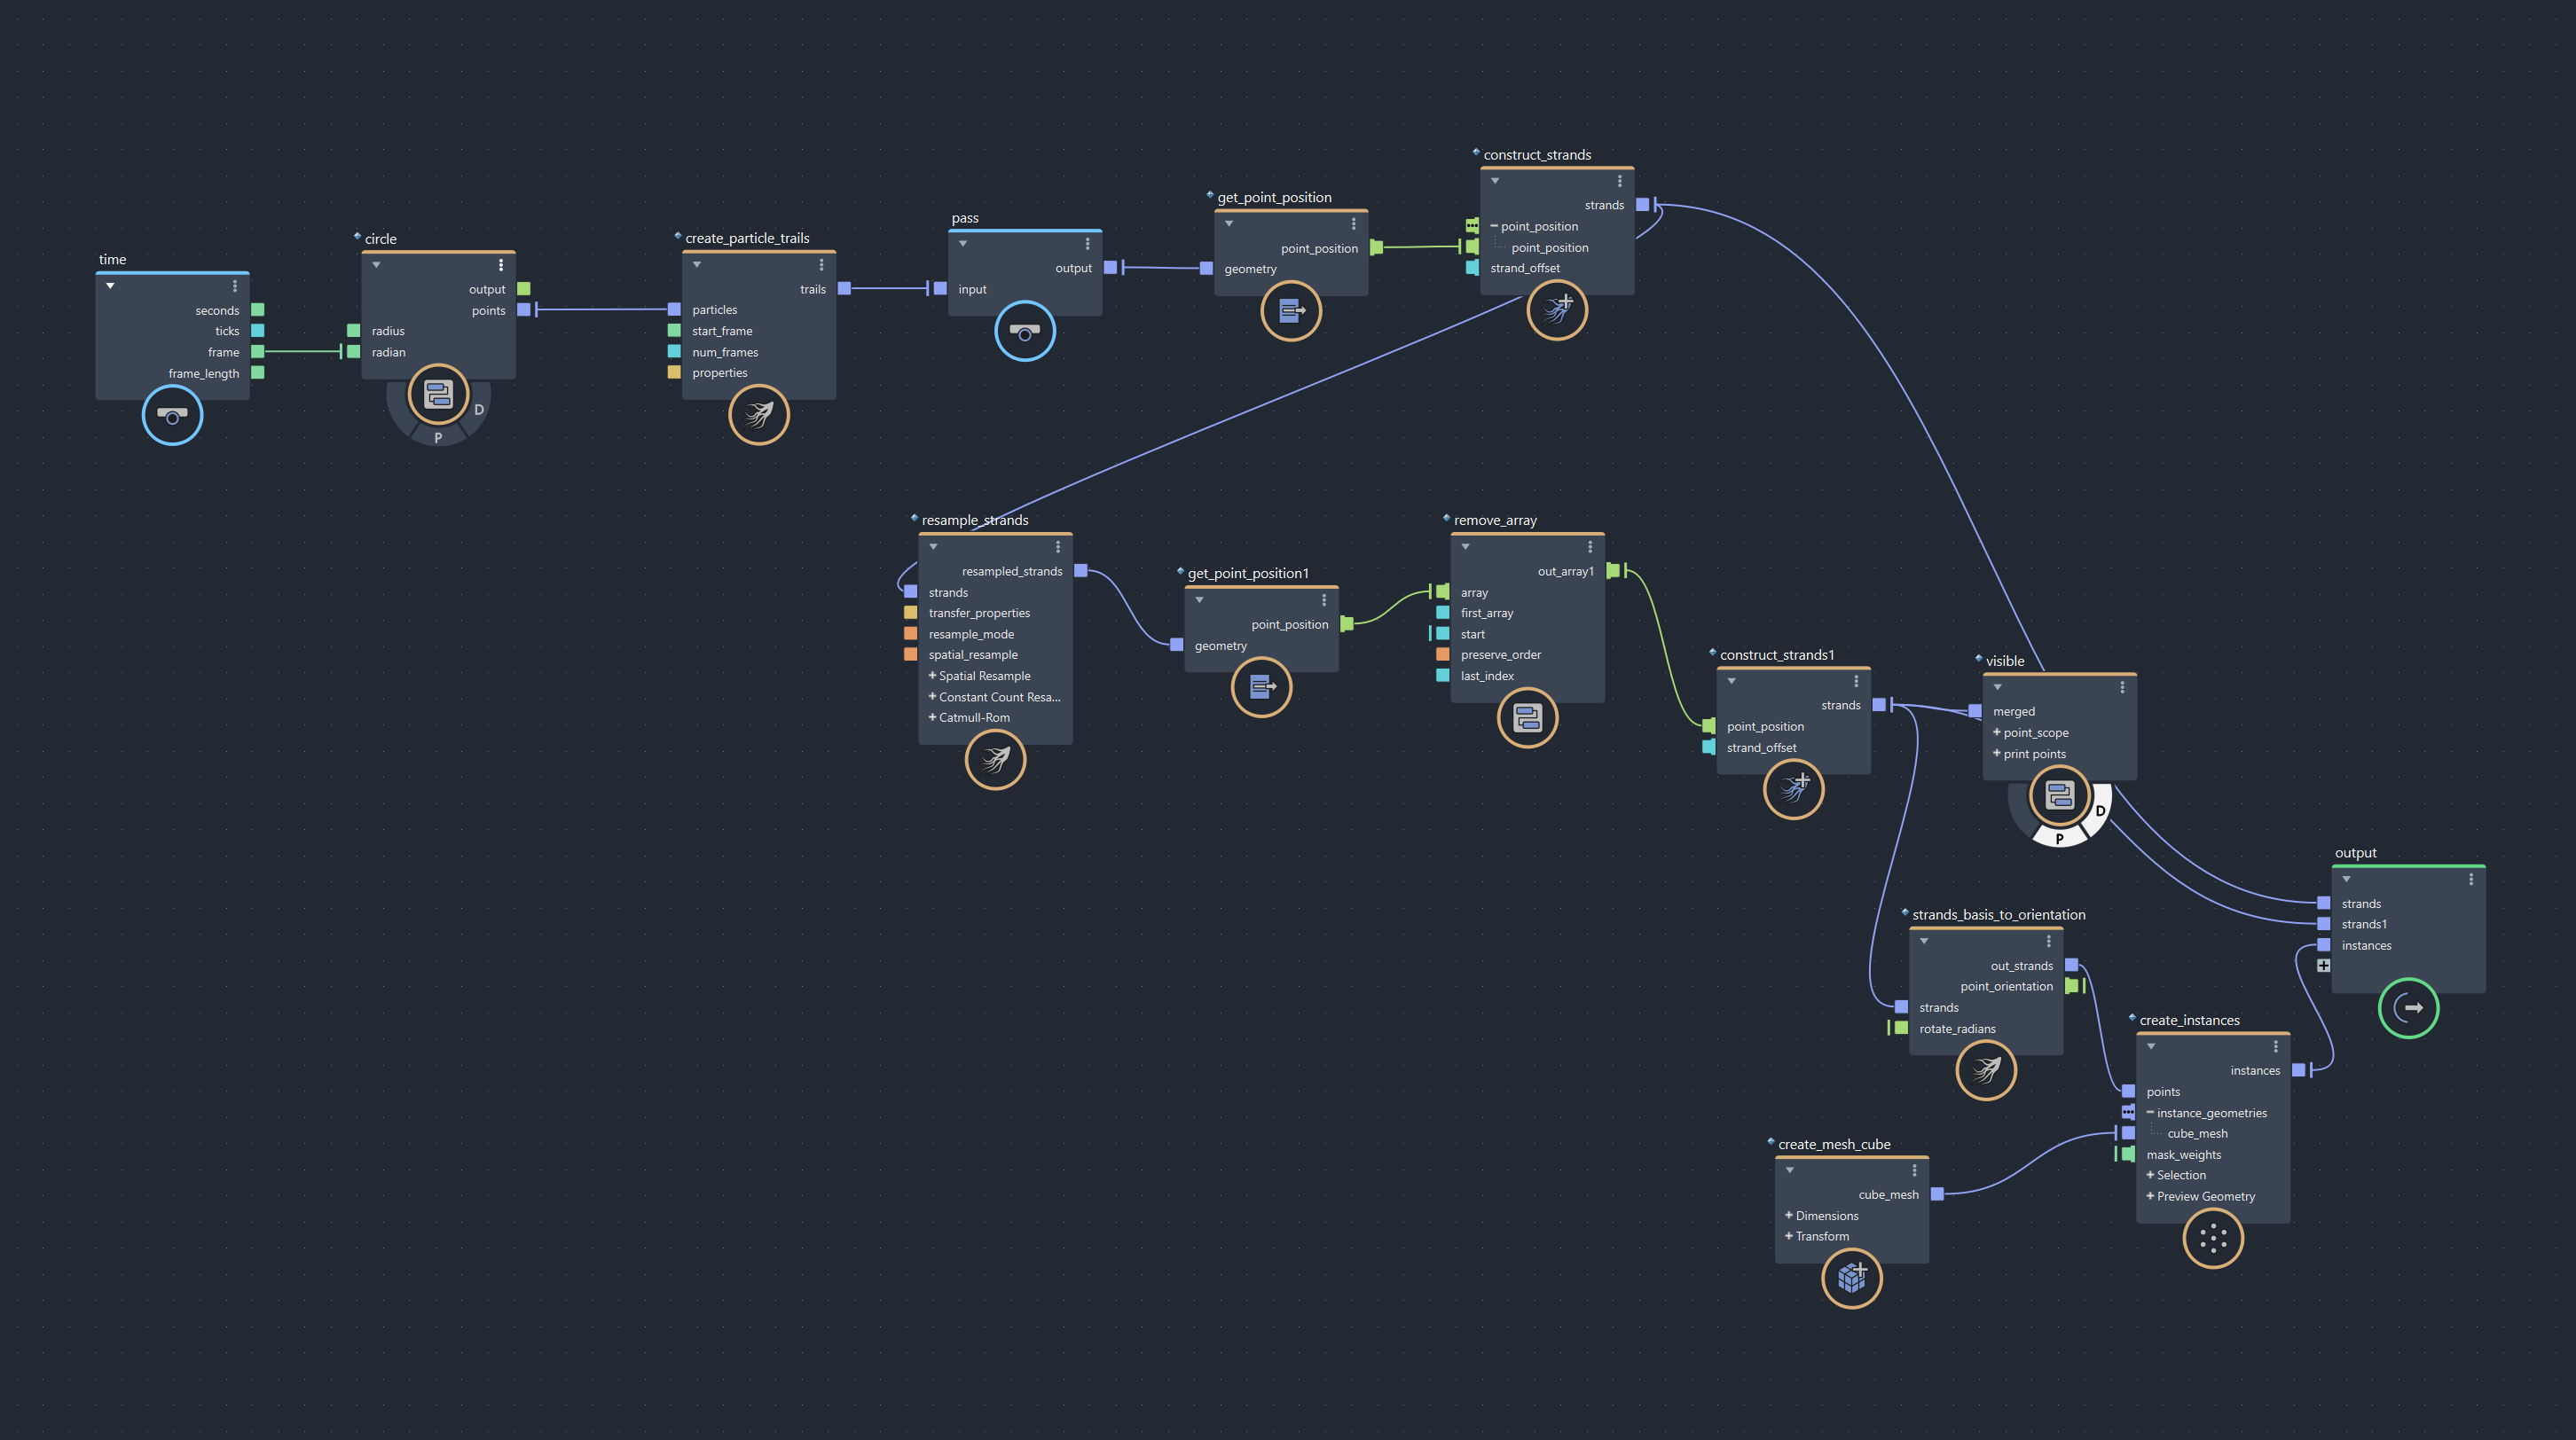
Task: Click the get_point_position node icon
Action: point(1291,310)
